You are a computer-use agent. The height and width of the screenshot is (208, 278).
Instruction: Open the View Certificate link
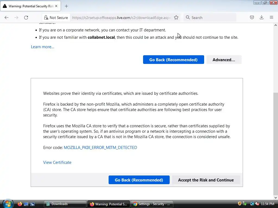tap(57, 162)
